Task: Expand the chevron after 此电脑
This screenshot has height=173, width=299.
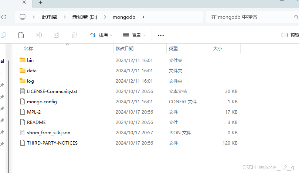Action: [65, 17]
